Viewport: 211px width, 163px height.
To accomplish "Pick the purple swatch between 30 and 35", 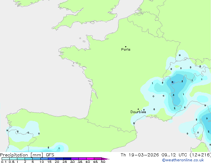I will tap(75, 159).
